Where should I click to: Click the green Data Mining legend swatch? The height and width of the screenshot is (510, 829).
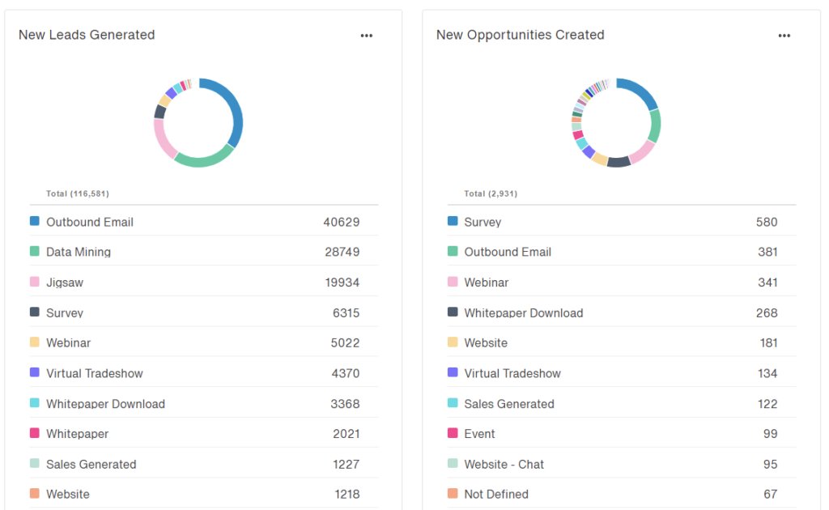pyautogui.click(x=35, y=251)
